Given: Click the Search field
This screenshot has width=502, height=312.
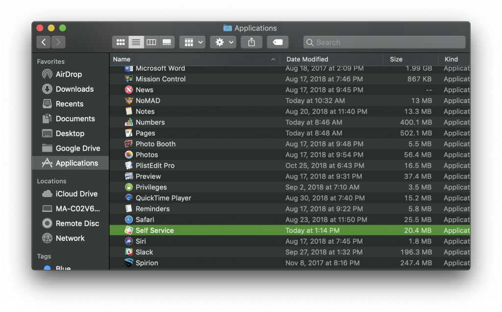Looking at the screenshot, I should pos(384,42).
